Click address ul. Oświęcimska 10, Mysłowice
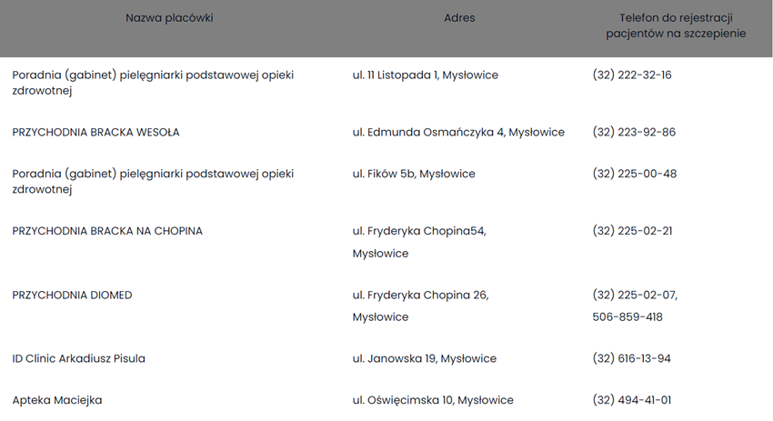 tap(433, 400)
